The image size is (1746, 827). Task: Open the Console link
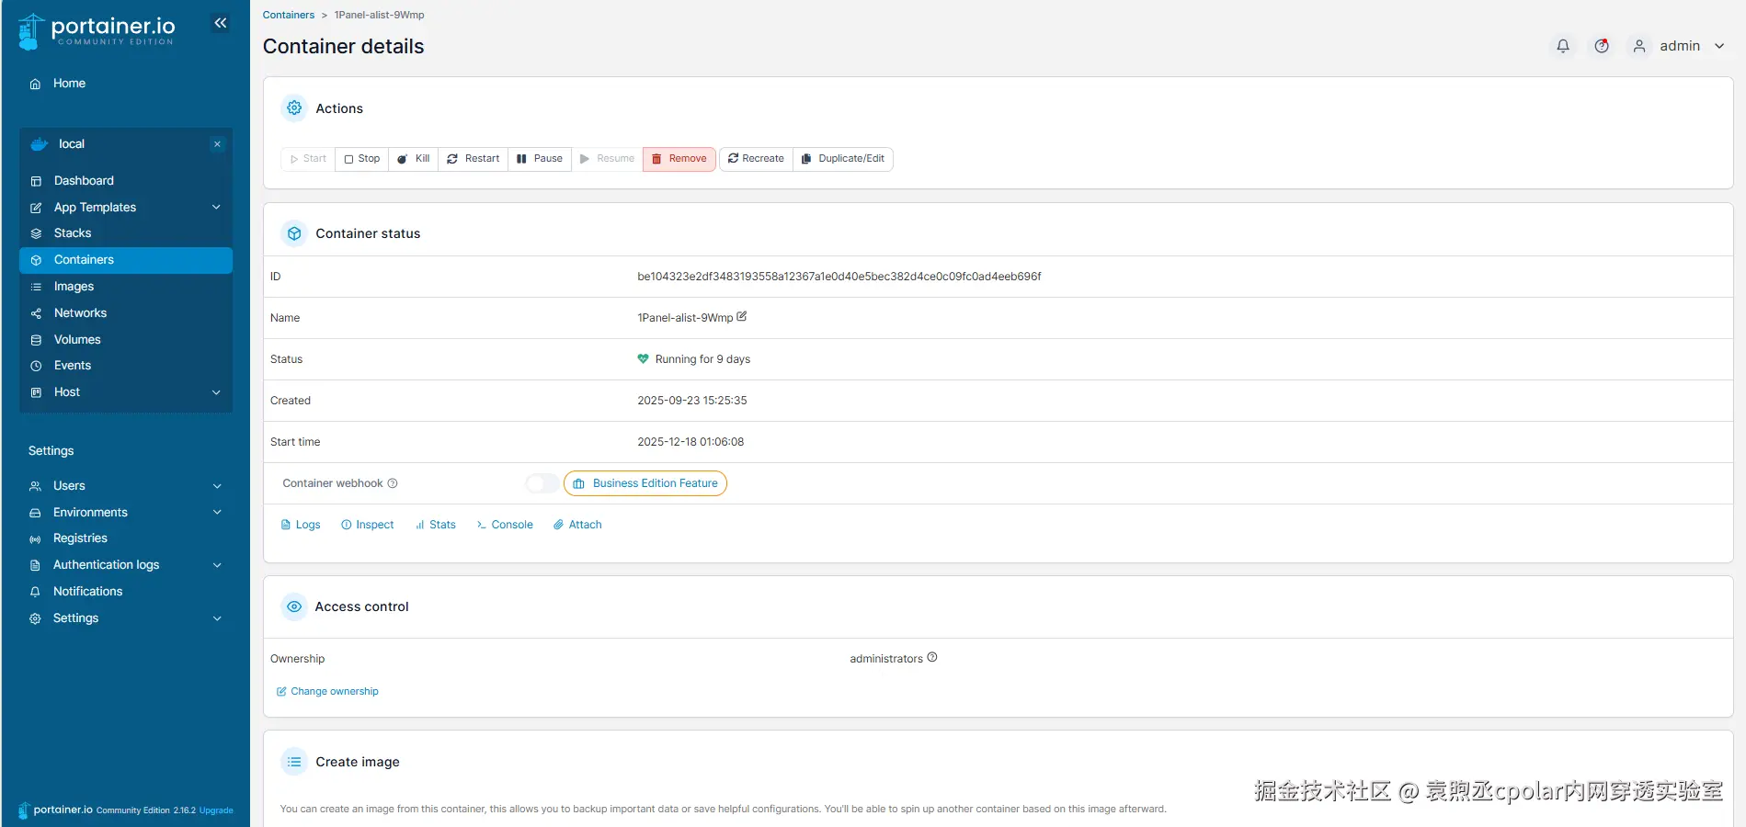(505, 525)
